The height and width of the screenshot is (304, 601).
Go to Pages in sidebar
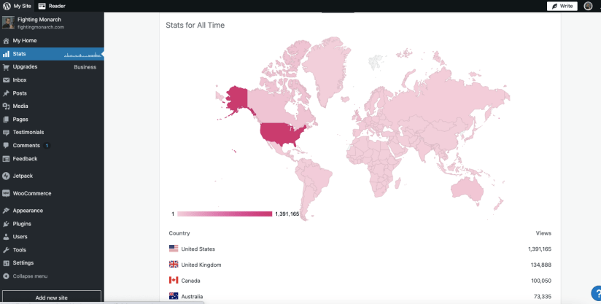[20, 120]
